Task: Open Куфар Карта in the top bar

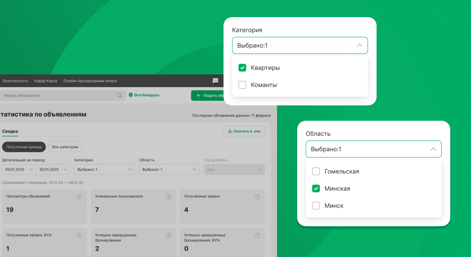Action: (x=46, y=81)
